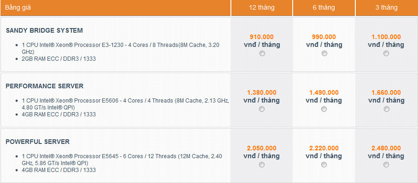Screen dimensions: 418x183
Task: Click the 2.480.000 price text
Action: coord(386,148)
